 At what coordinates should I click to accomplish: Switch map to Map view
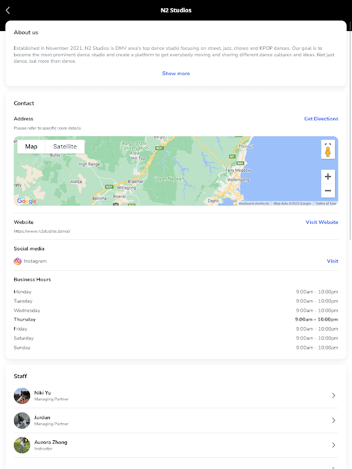click(x=31, y=147)
